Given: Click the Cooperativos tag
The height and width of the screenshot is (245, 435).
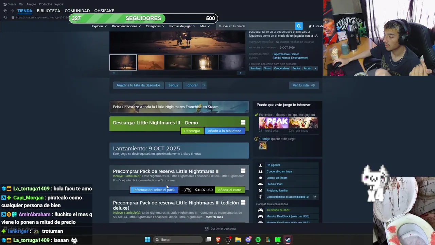Looking at the screenshot, I should pos(281,68).
